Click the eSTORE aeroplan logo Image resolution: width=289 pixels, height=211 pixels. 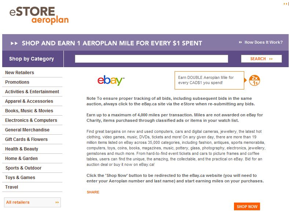pos(39,15)
